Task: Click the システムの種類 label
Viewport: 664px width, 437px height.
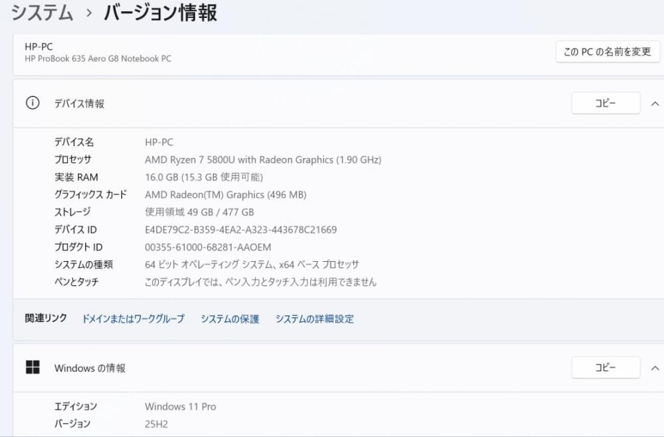Action: point(84,264)
